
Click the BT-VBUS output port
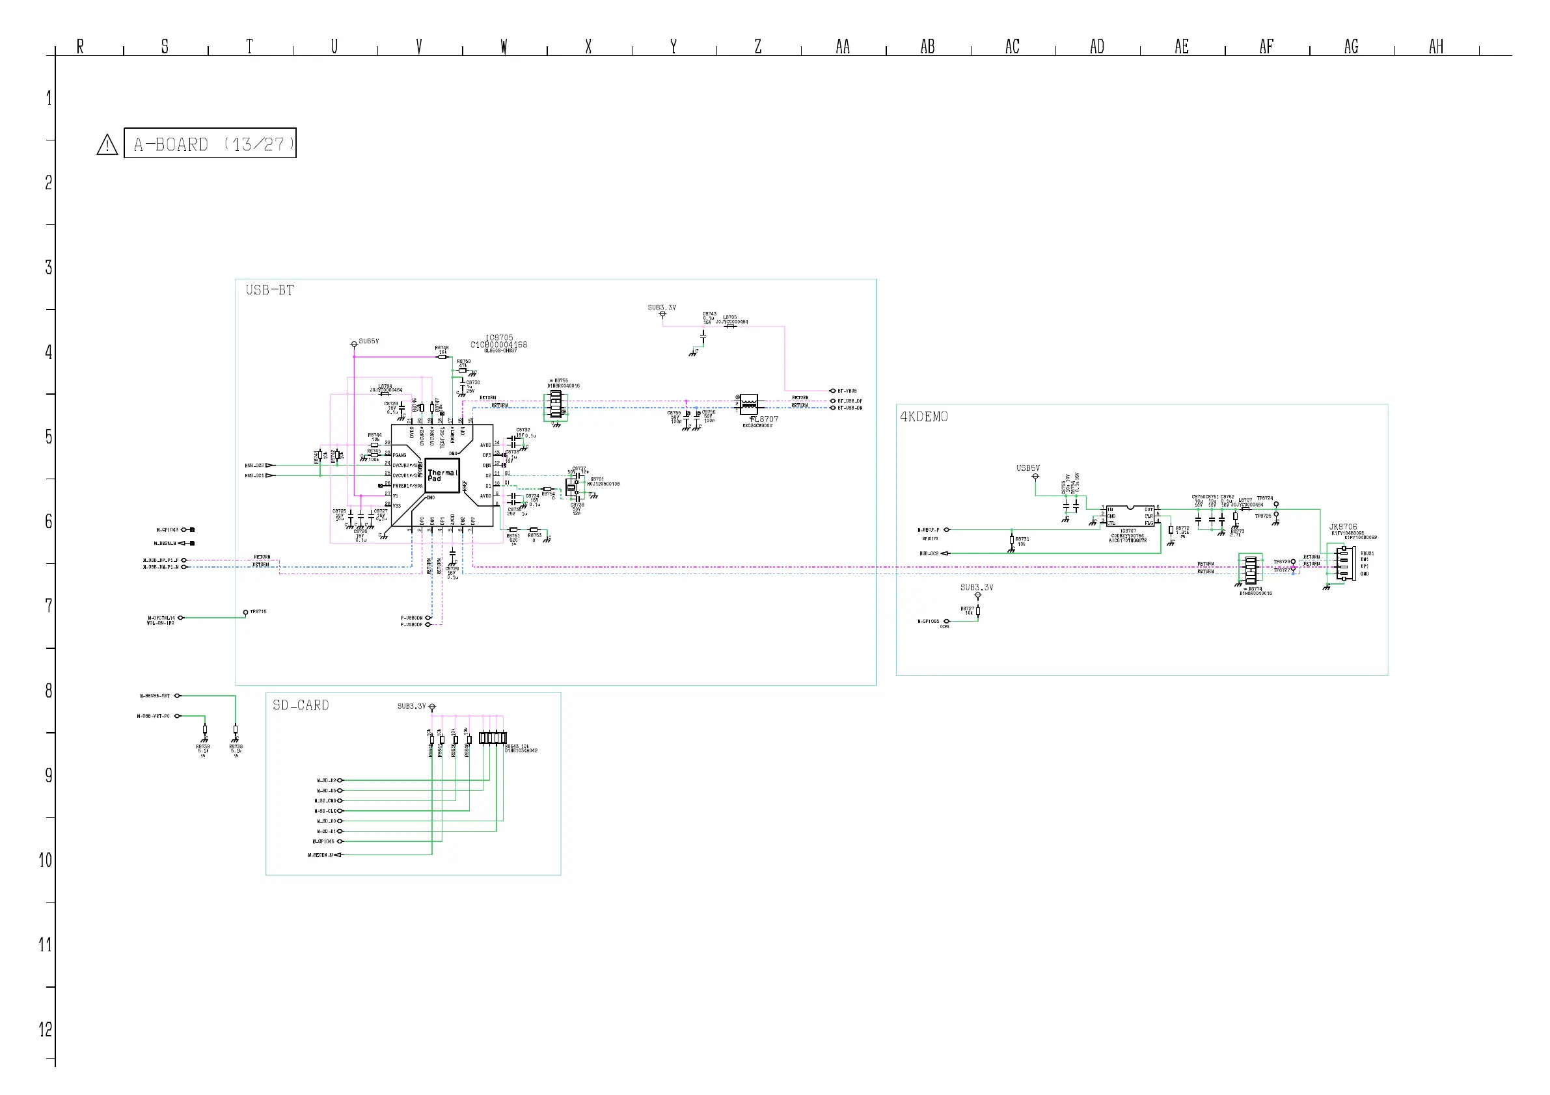(x=832, y=391)
